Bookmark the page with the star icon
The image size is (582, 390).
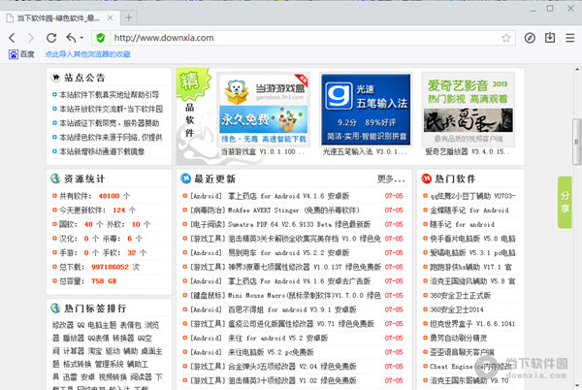[503, 38]
